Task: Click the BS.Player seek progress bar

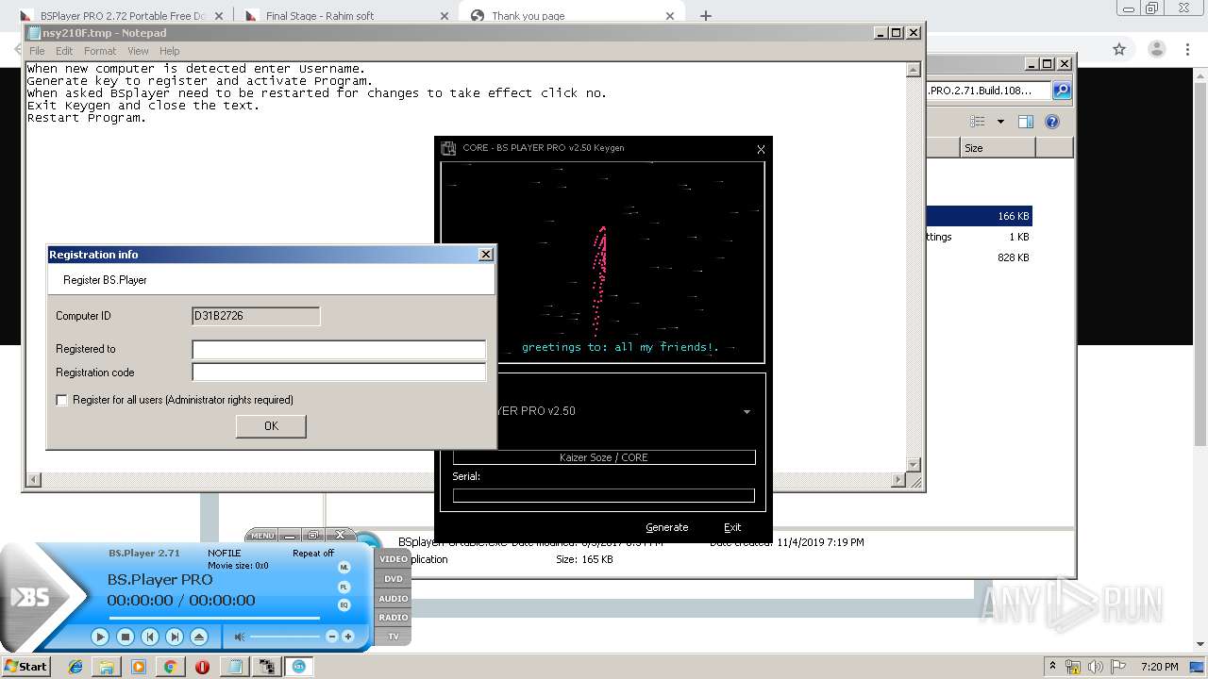Action: coord(214,619)
